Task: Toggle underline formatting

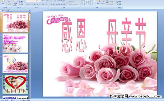Action: [32, 4]
